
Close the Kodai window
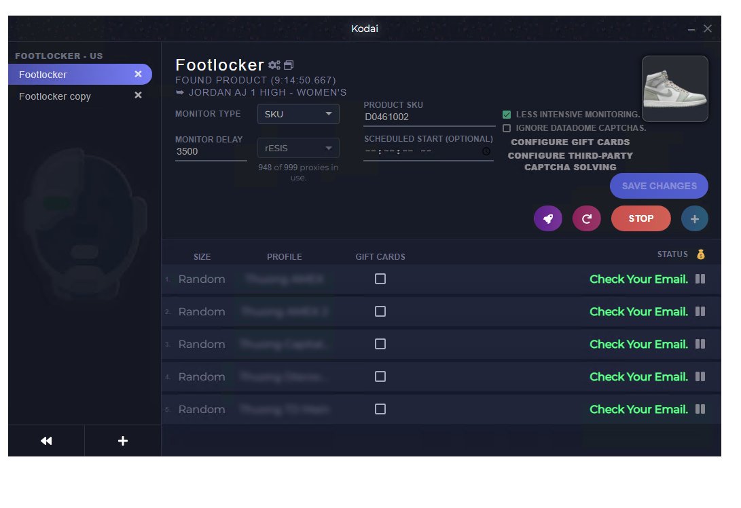click(x=708, y=28)
